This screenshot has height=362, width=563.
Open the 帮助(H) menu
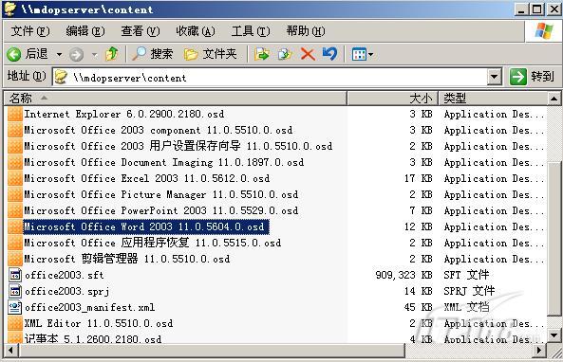[306, 31]
